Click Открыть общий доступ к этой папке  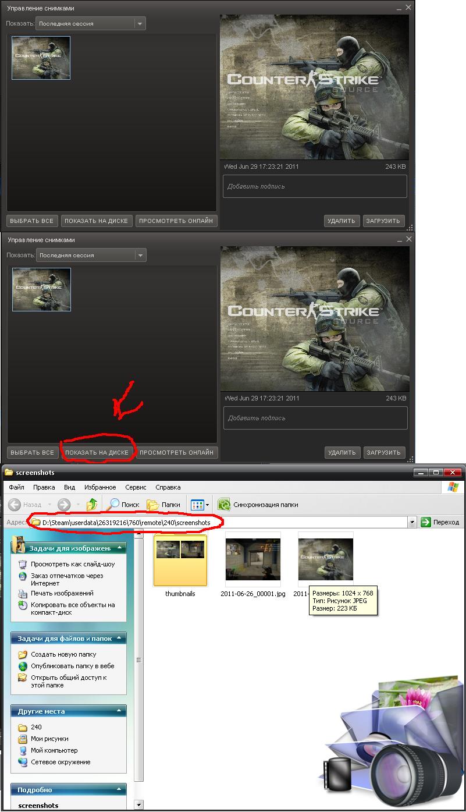click(x=69, y=681)
